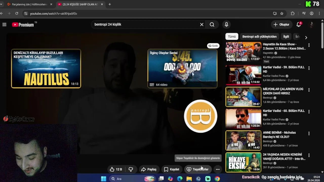Close the Parçalanmış izle tab
Screen dimensions: 324x182
tap(51, 4)
